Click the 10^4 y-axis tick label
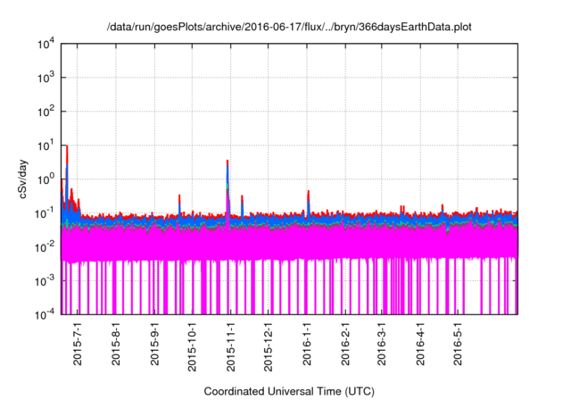 tap(45, 44)
